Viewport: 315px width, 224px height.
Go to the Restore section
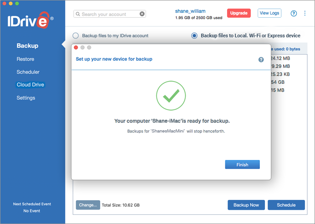click(25, 59)
